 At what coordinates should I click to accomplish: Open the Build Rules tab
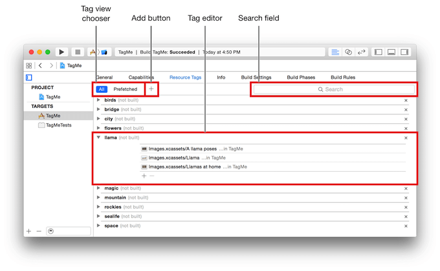343,77
